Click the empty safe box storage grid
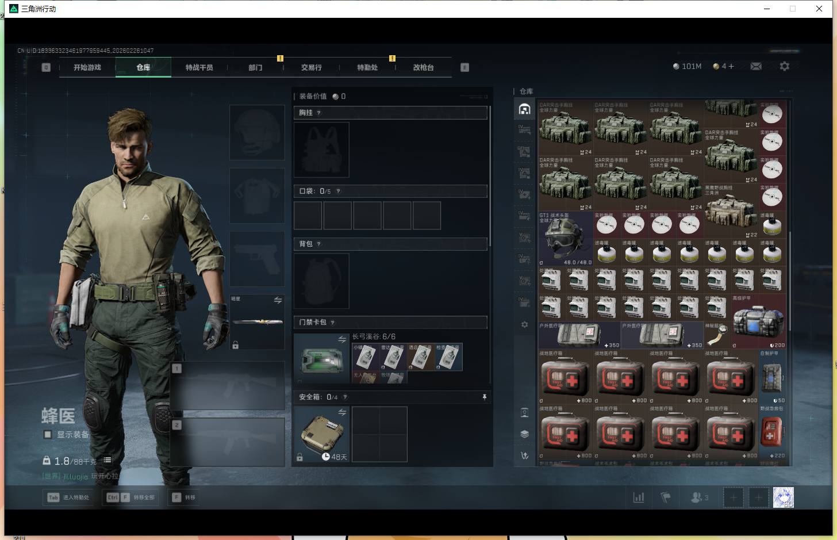Image resolution: width=837 pixels, height=540 pixels. (x=379, y=434)
